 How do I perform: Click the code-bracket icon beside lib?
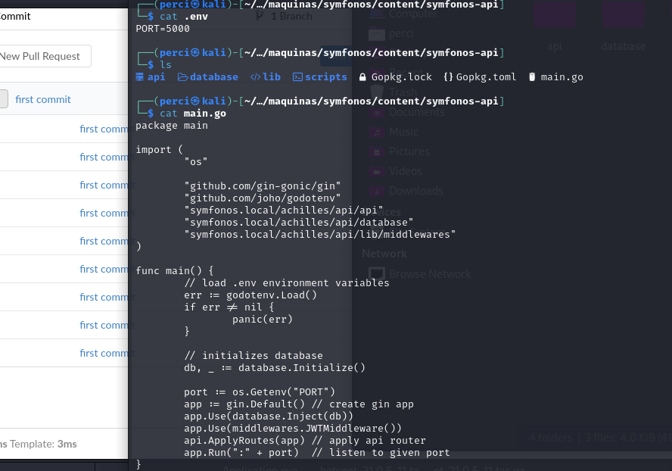click(x=255, y=77)
